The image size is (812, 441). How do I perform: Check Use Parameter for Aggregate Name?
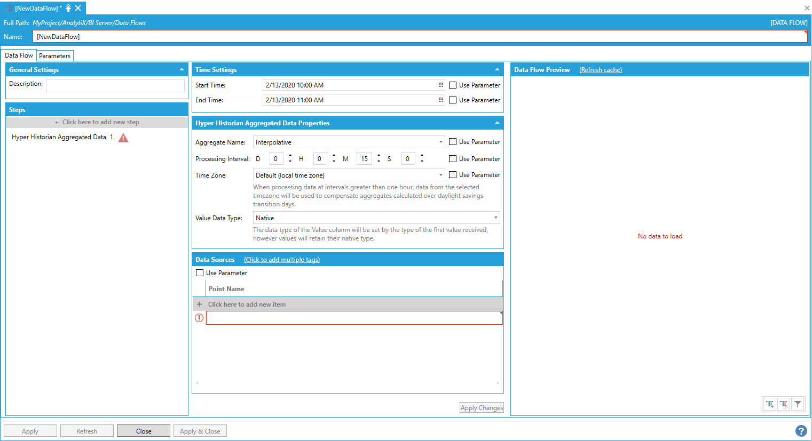click(x=453, y=142)
